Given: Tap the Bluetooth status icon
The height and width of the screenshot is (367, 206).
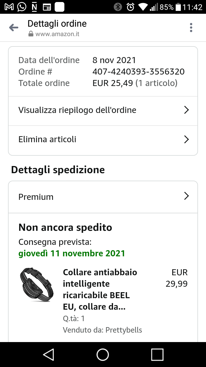Looking at the screenshot, I should (118, 7).
